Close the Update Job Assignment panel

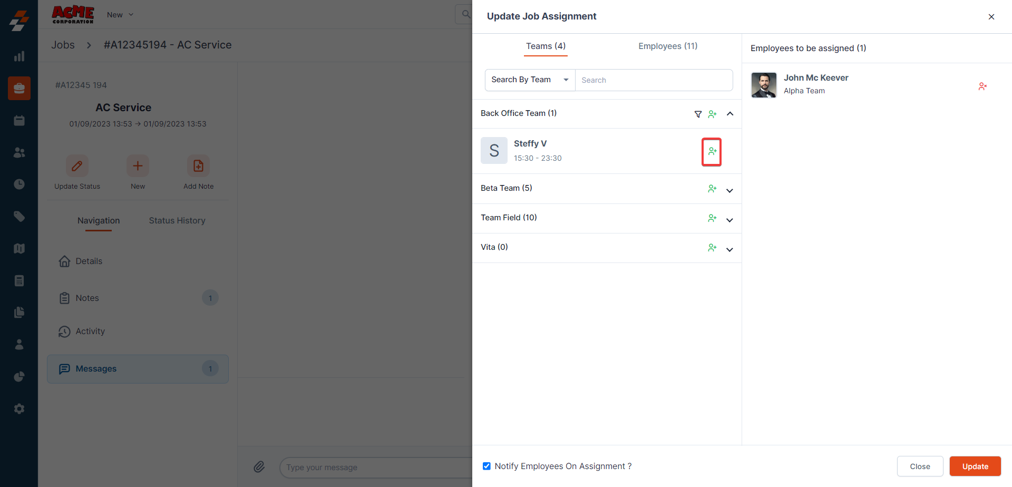point(991,17)
